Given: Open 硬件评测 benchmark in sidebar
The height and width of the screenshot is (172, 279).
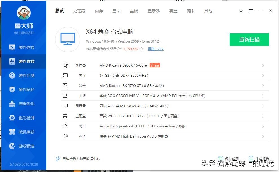Looking at the screenshot, I should [24, 76].
